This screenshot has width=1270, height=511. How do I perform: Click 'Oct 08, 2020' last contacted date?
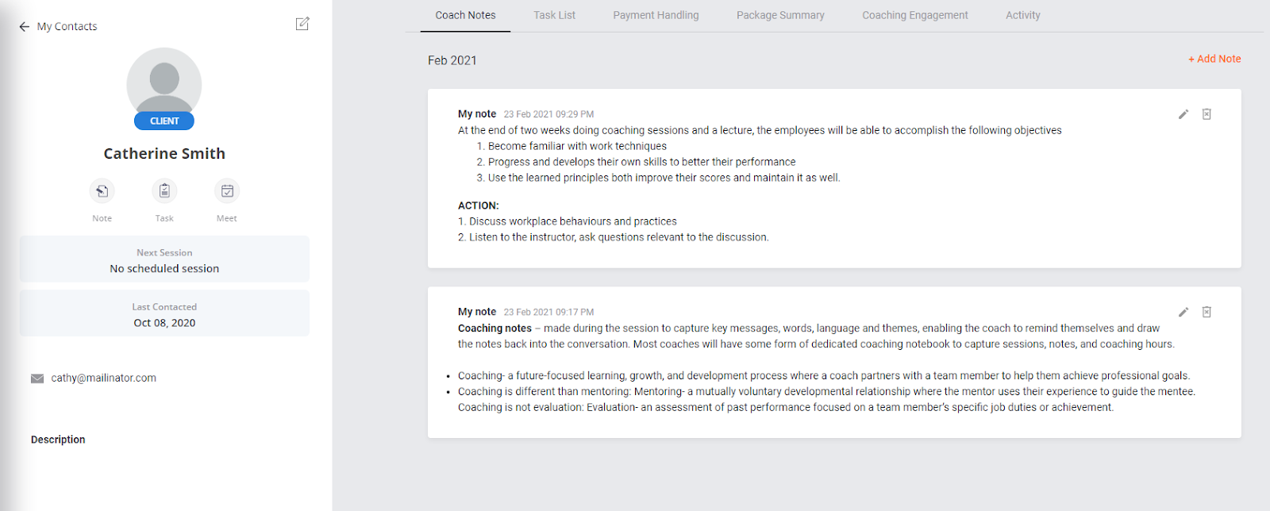[164, 323]
